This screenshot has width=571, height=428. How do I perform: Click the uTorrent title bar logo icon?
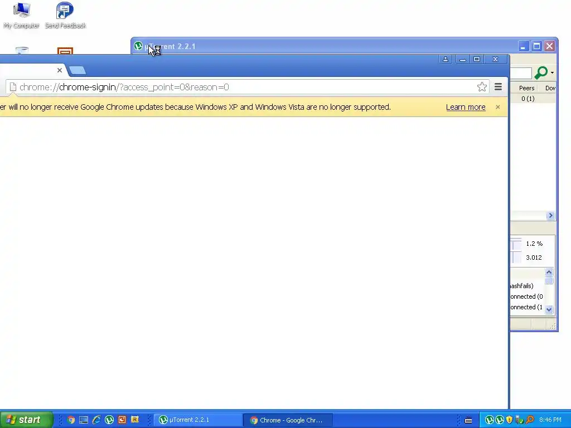(x=138, y=46)
